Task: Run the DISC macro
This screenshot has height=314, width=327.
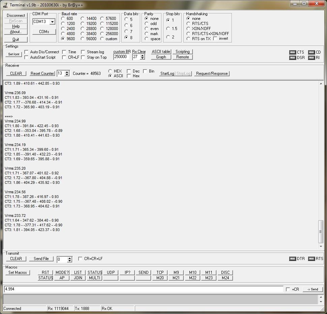Action: pos(225,273)
